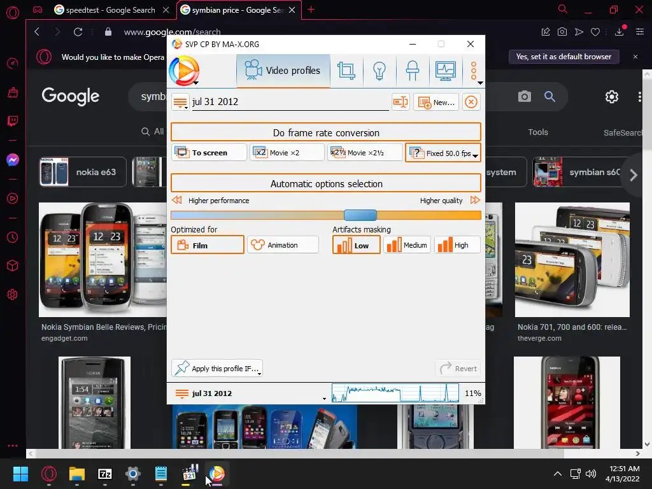Screen dimensions: 652x489
Task: Click the Higher performance left arrows
Action: pyautogui.click(x=177, y=200)
